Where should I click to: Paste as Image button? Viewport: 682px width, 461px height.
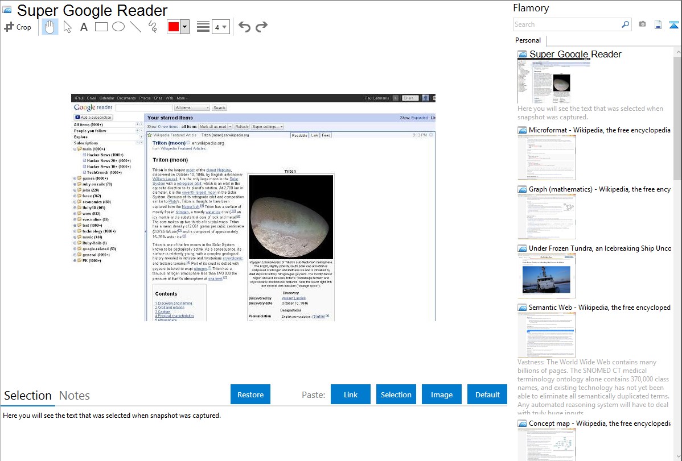(441, 394)
